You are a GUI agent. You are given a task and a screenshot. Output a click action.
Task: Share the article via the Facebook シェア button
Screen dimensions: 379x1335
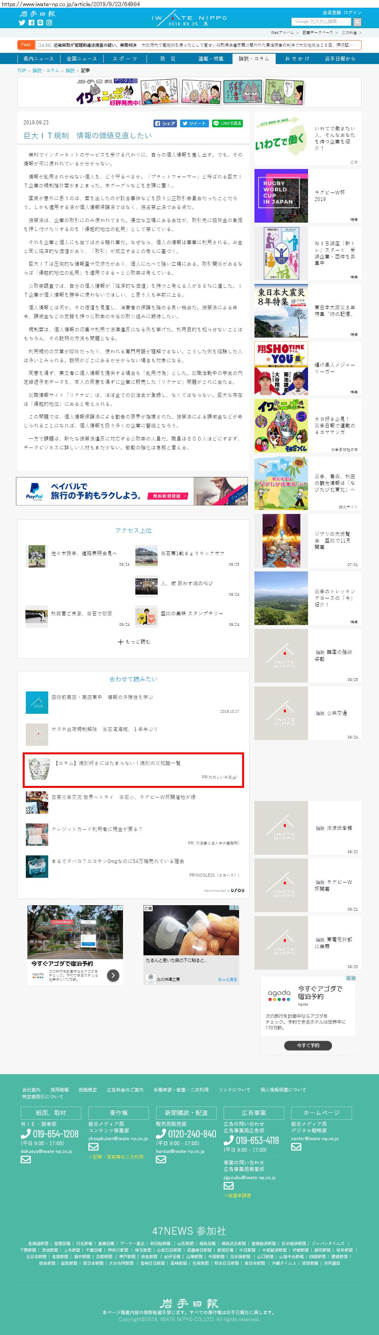click(x=165, y=123)
